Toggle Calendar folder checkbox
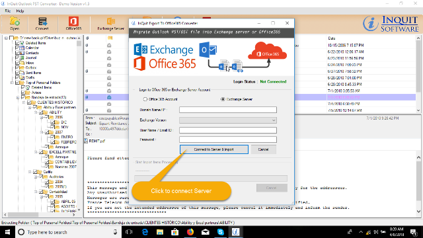Image resolution: width=423 pixels, height=238 pixels. point(17,48)
